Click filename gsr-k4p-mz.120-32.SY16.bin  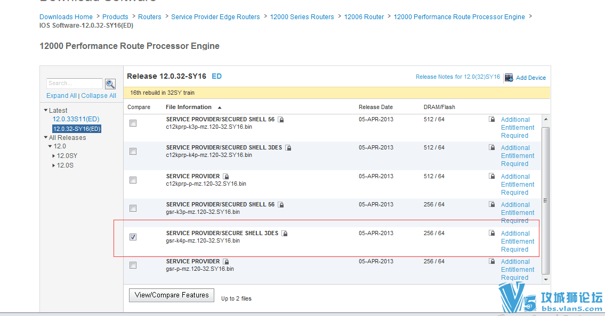tap(203, 241)
